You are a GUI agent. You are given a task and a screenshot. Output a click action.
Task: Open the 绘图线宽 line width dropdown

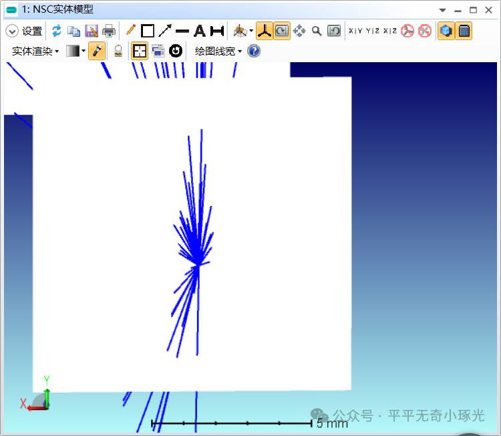point(218,51)
